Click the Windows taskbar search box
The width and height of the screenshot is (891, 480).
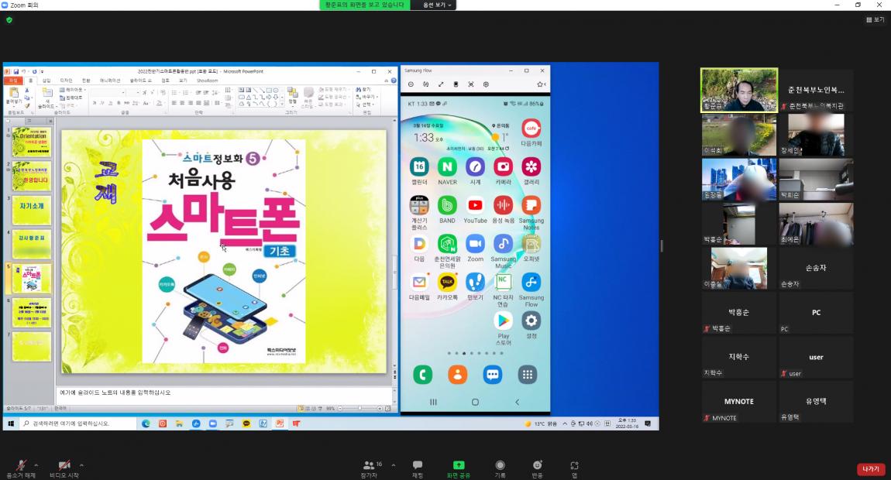click(x=77, y=423)
